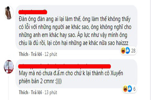This screenshot has height=100, width=151.
Task: Reply to first comment via Trả lời
Action: (36, 54)
